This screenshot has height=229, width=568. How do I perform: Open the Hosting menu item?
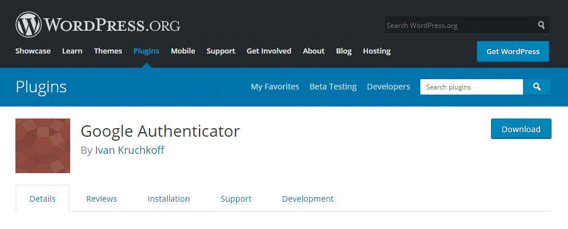377,51
